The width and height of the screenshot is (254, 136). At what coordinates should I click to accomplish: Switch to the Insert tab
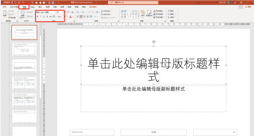point(40,7)
